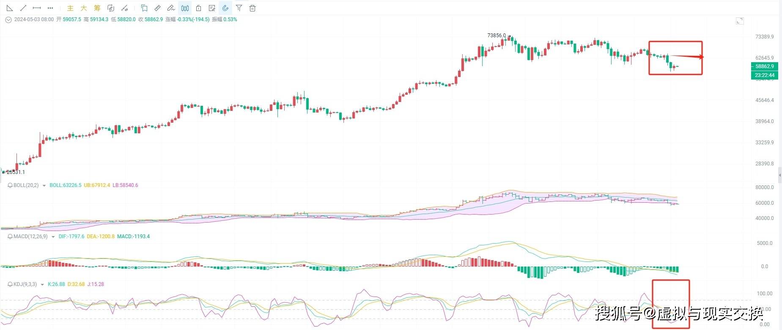Viewport: 782px width, 330px height.
Task: Open more drawing tools ellipsis menu
Action: [50, 8]
